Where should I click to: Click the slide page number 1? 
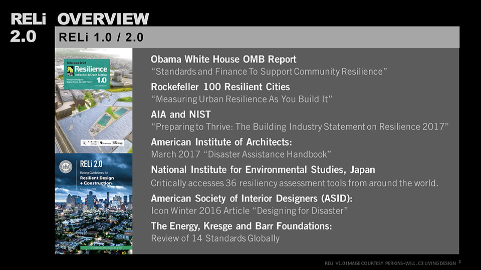(460, 261)
